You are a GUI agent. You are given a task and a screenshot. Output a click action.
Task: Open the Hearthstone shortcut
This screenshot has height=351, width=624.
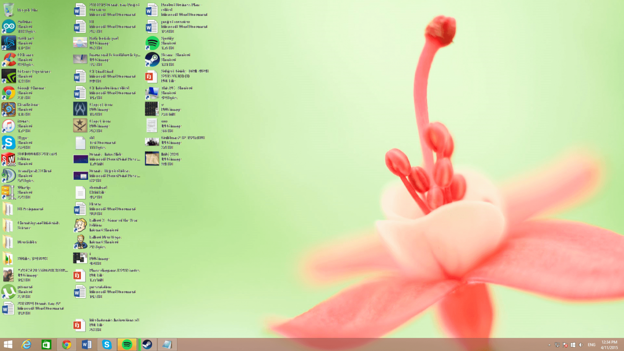point(7,108)
